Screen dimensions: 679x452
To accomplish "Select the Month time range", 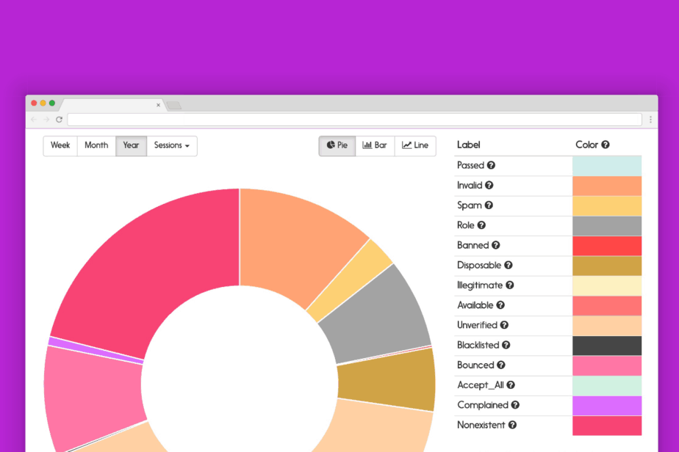I will click(x=96, y=146).
